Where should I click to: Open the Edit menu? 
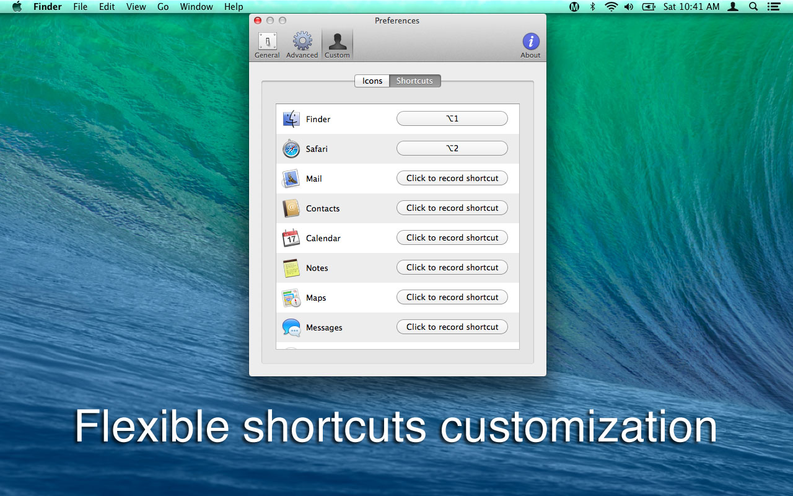107,7
